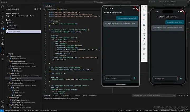Viewport: 190px width, 112px height.
Task: Open Remote Explorer in activity bar
Action: tap(3, 33)
